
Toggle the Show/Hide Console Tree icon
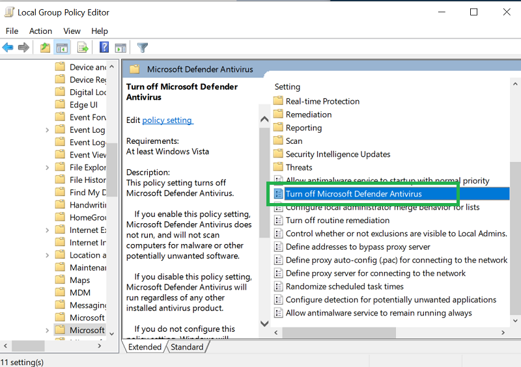(x=62, y=48)
